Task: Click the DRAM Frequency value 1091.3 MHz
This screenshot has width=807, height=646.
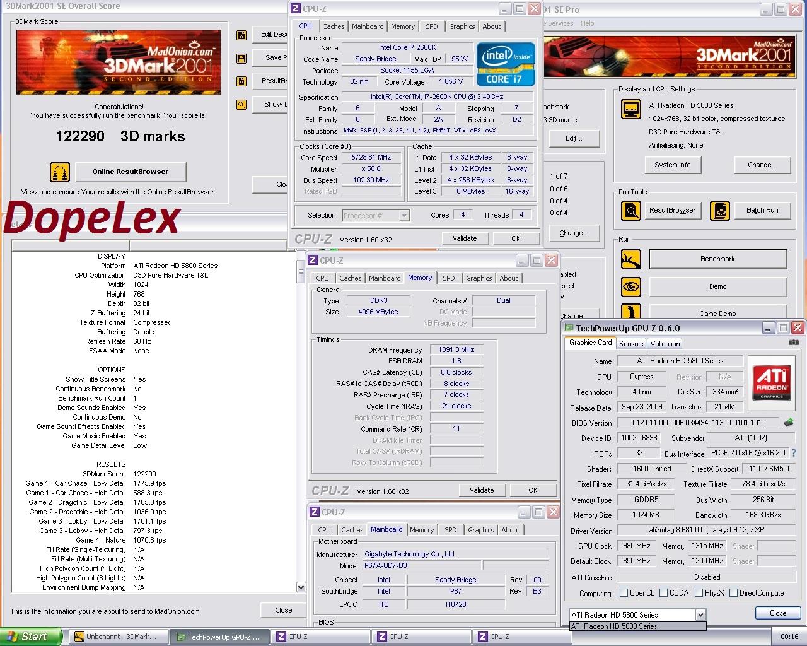Action: click(456, 349)
